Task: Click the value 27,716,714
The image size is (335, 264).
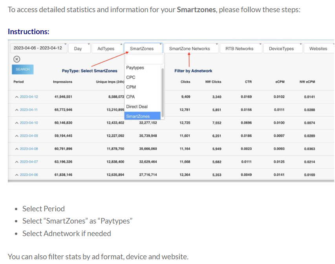Action: (x=148, y=175)
